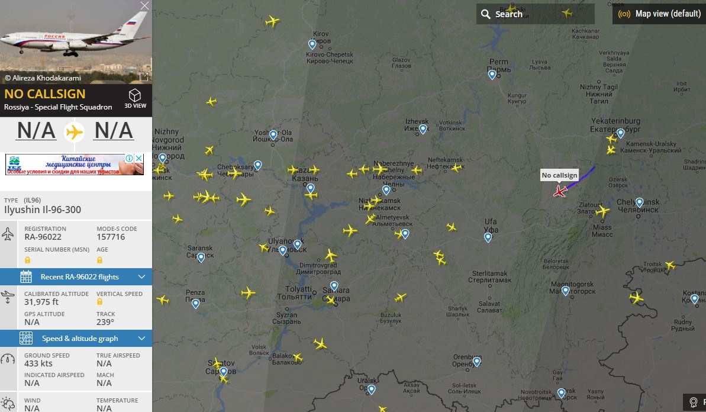
Task: Open Map view (default) selector
Action: (659, 14)
